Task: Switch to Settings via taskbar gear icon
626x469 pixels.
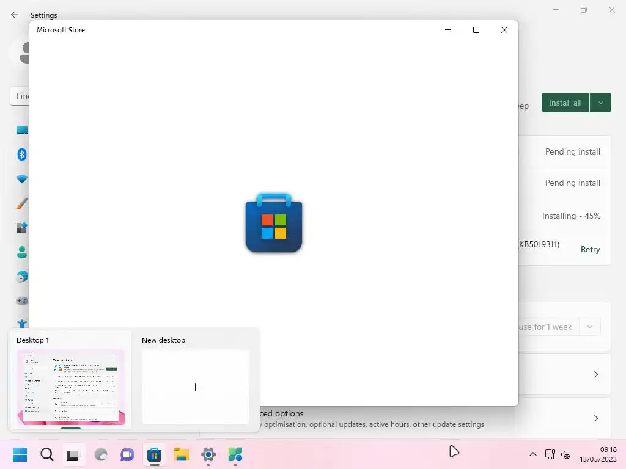Action: pyautogui.click(x=208, y=454)
